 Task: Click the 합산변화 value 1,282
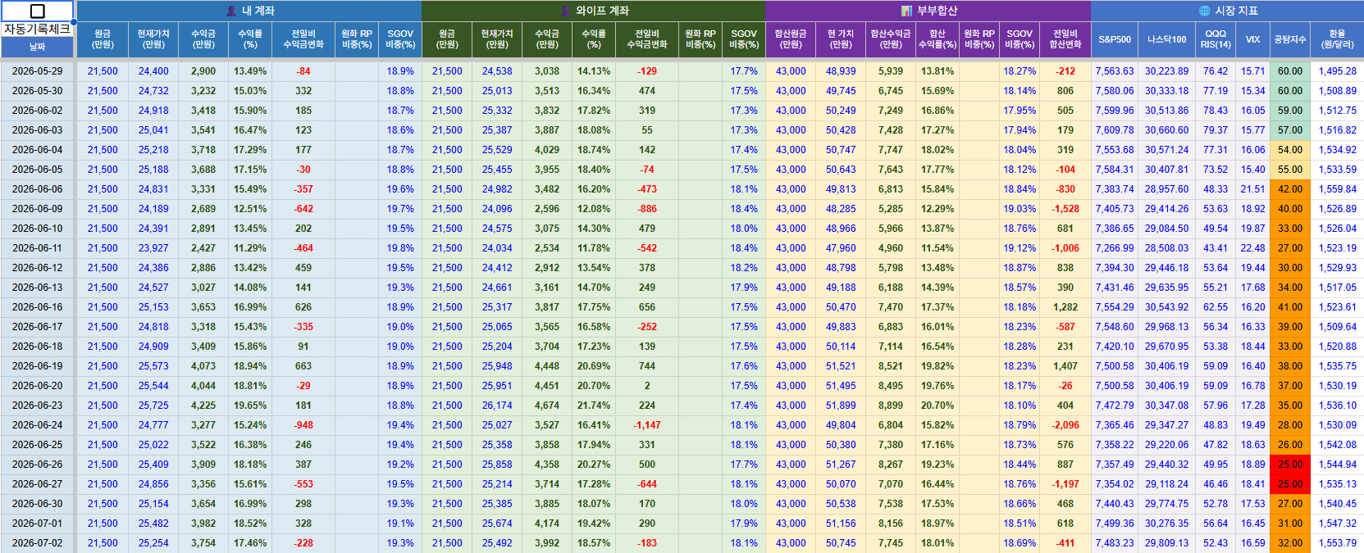pos(1065,307)
